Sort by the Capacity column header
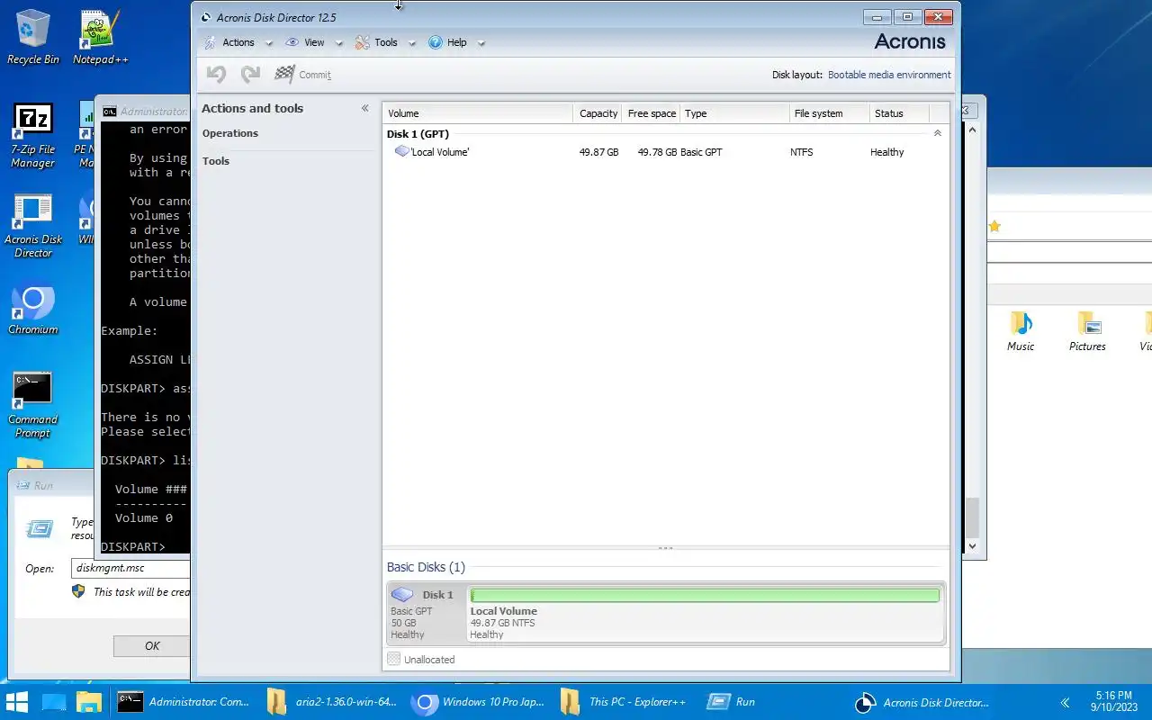The height and width of the screenshot is (720, 1152). point(598,113)
